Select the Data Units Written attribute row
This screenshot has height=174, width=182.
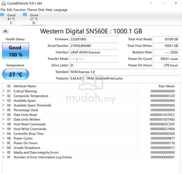(91, 119)
